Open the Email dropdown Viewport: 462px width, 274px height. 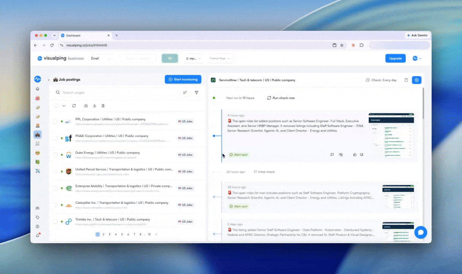coord(101,58)
